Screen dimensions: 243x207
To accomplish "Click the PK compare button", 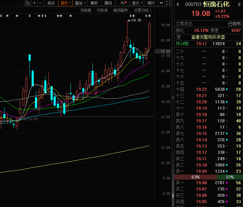I will [x=123, y=3].
